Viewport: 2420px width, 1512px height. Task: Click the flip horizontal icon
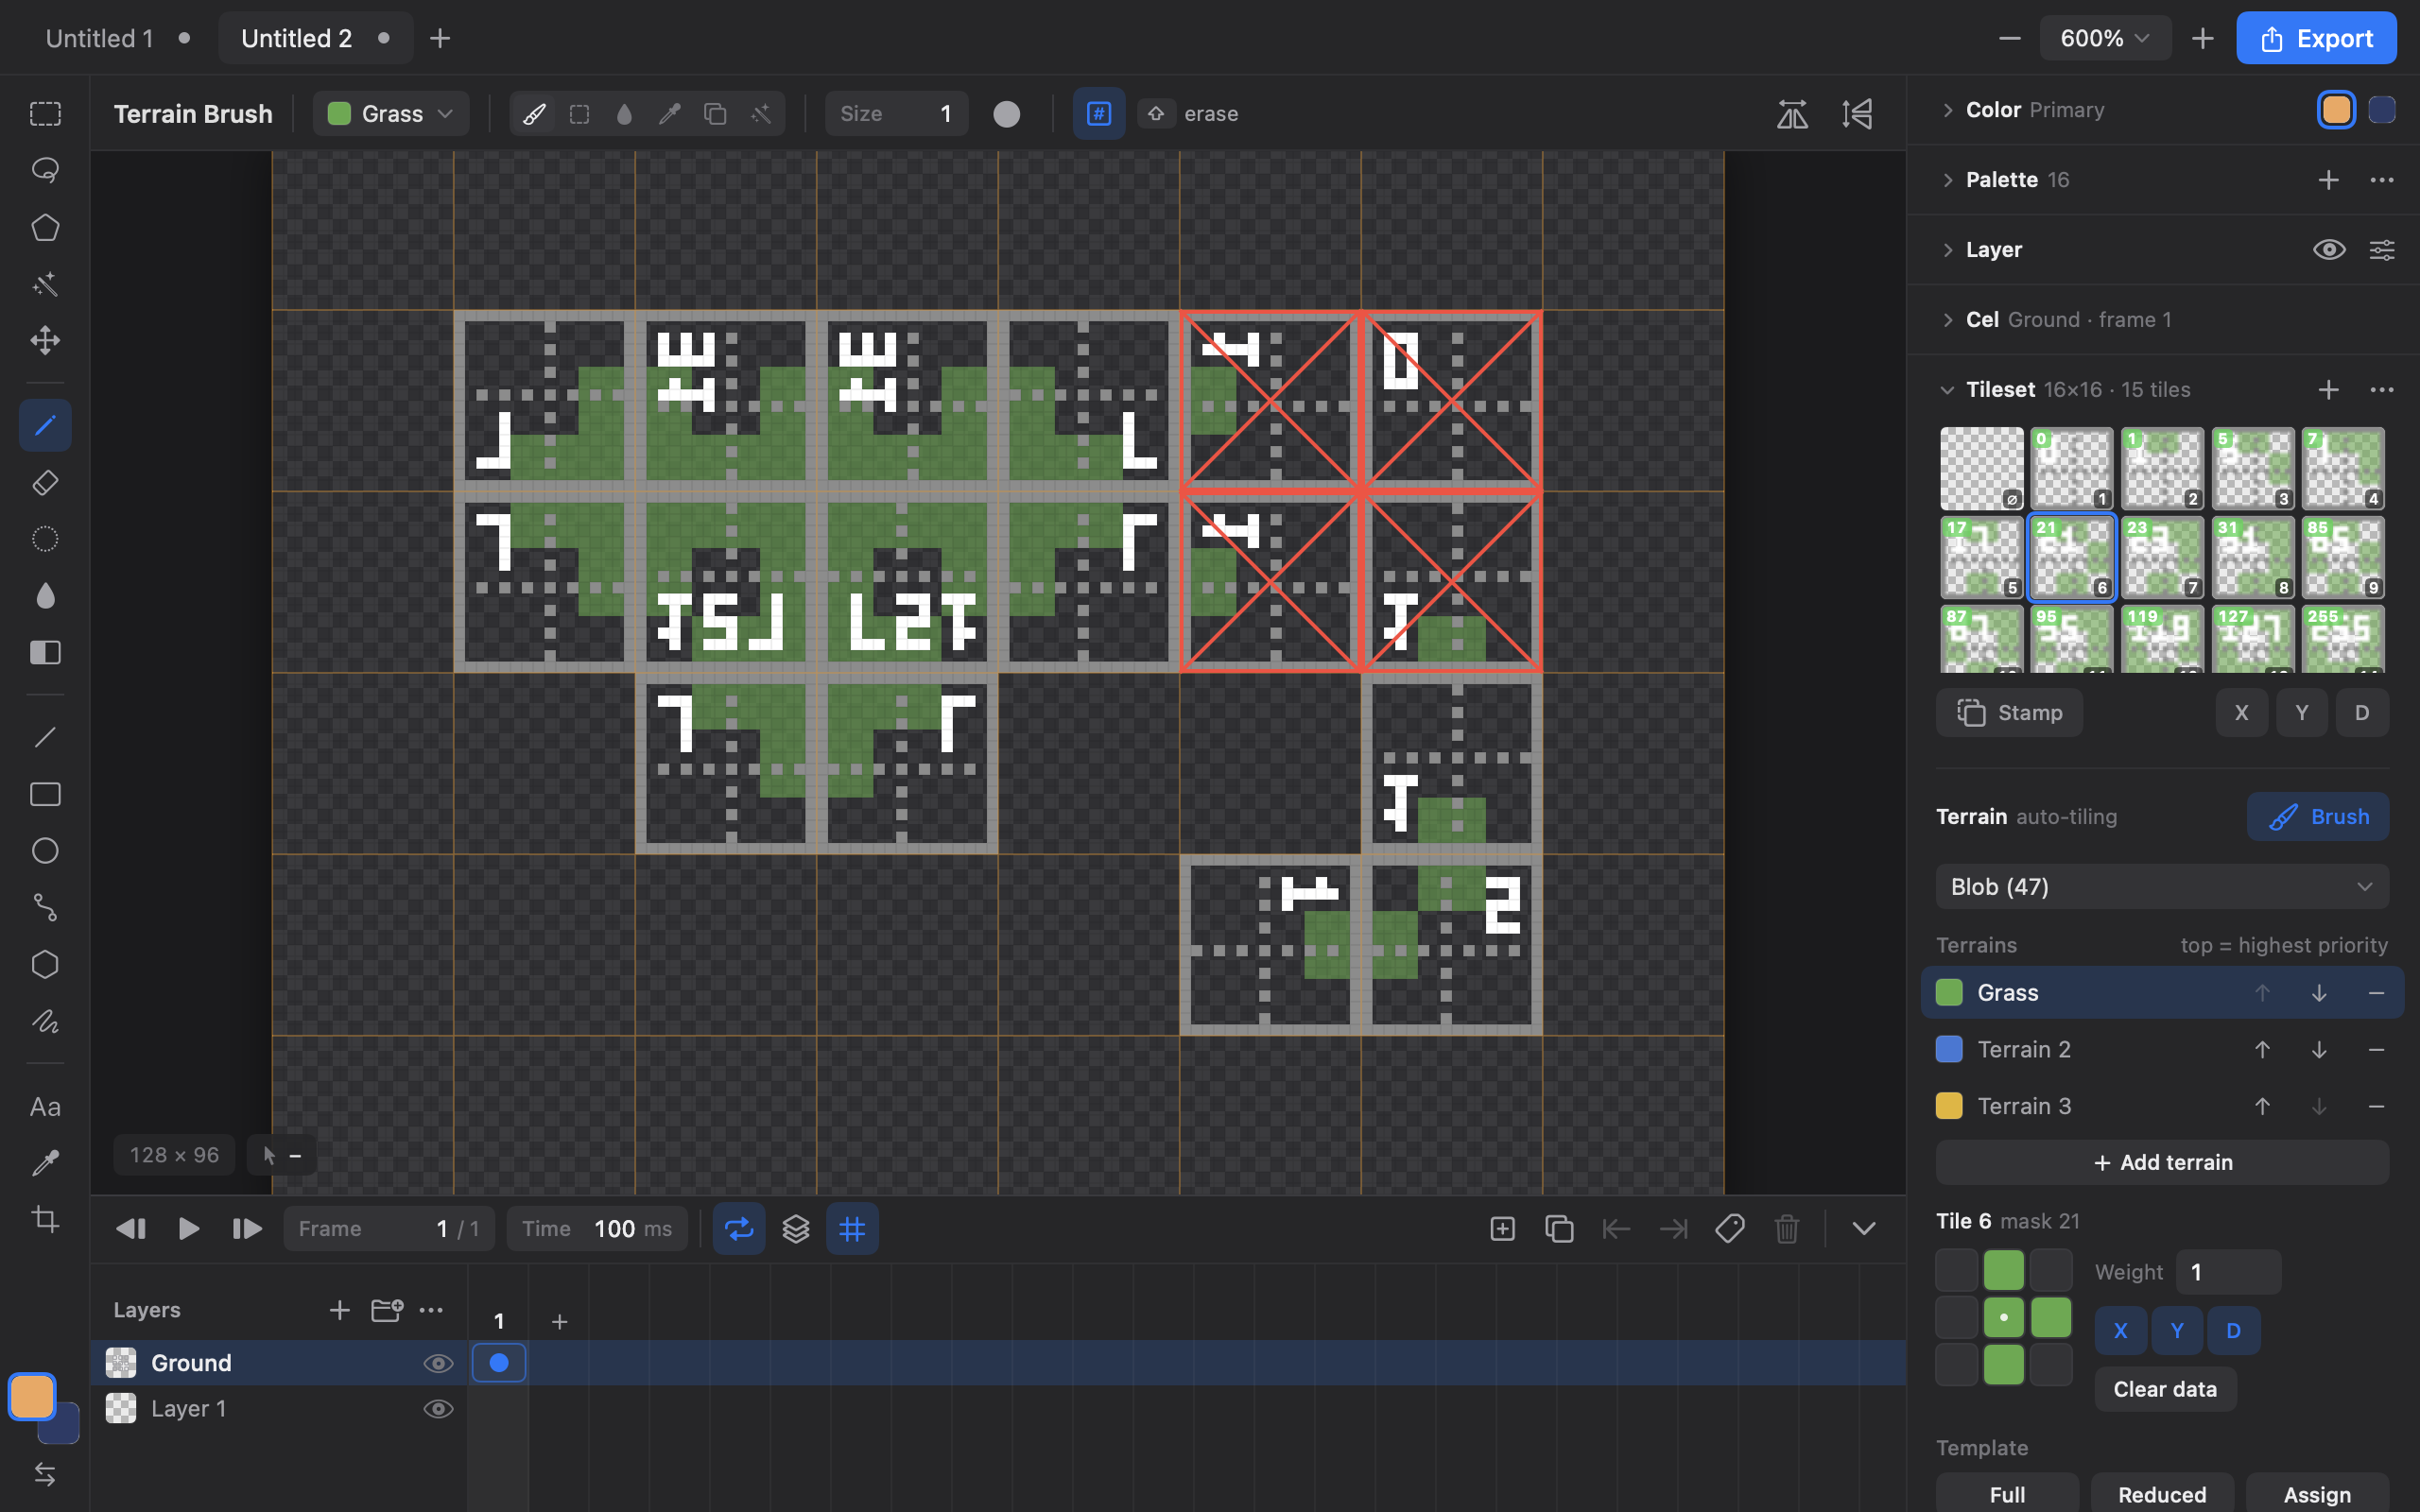(x=1792, y=114)
